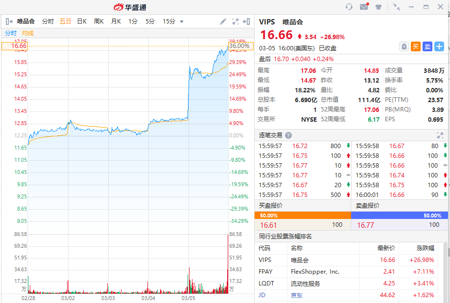Open the interval dropdown arrow after 15分
This screenshot has height=303, width=450.
(x=181, y=22)
